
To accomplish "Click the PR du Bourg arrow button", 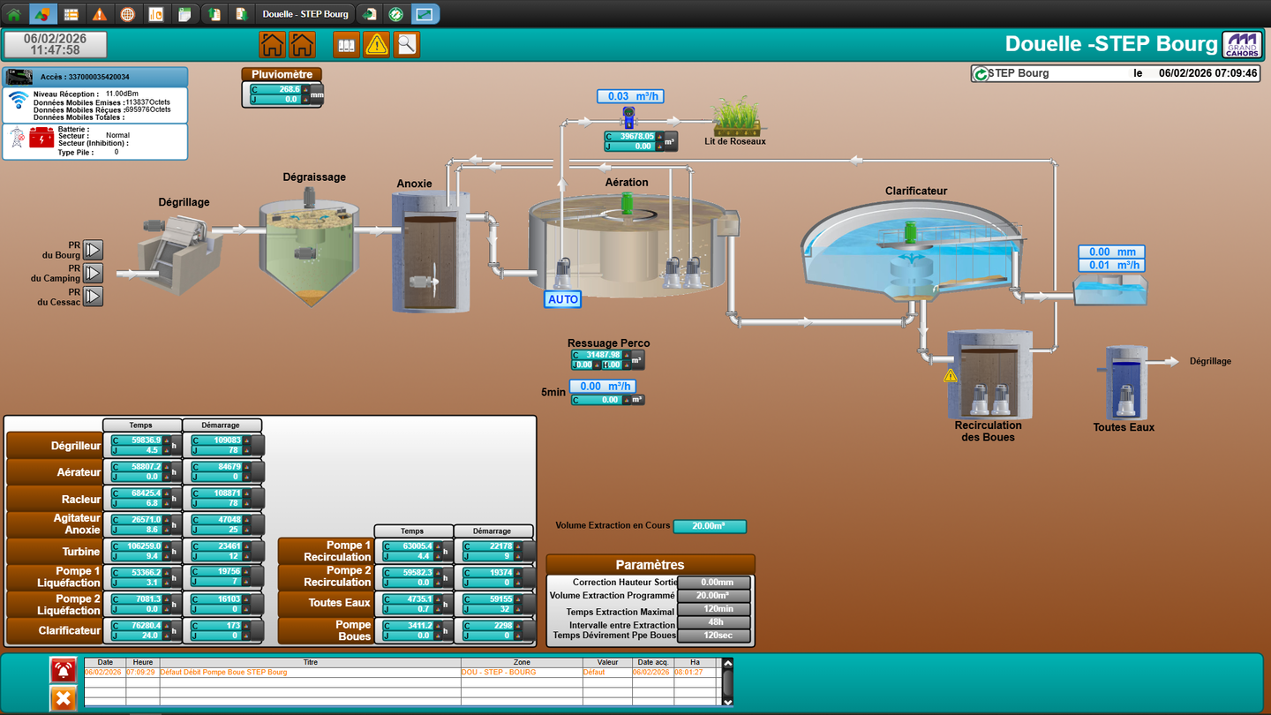I will 93,250.
